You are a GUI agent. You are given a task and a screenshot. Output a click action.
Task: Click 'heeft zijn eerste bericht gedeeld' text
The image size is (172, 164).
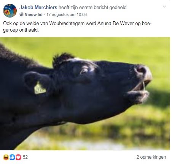93,8
